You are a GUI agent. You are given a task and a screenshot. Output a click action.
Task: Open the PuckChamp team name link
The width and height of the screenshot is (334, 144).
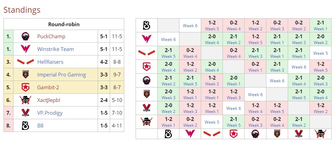coord(51,37)
